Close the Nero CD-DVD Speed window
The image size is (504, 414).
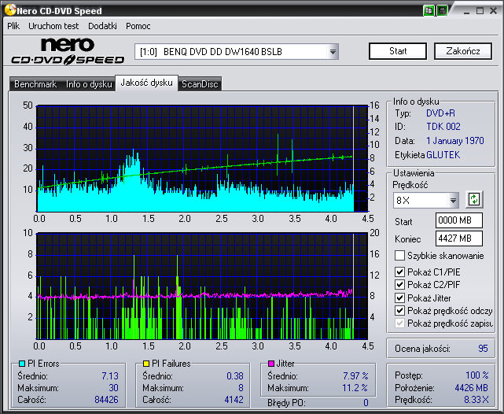pos(494,11)
